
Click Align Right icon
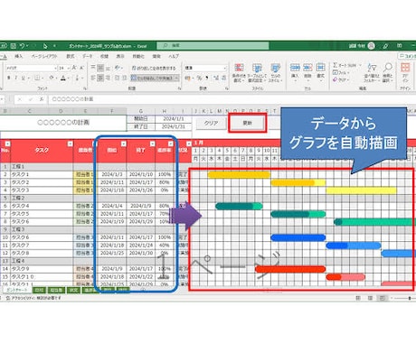coord(108,78)
